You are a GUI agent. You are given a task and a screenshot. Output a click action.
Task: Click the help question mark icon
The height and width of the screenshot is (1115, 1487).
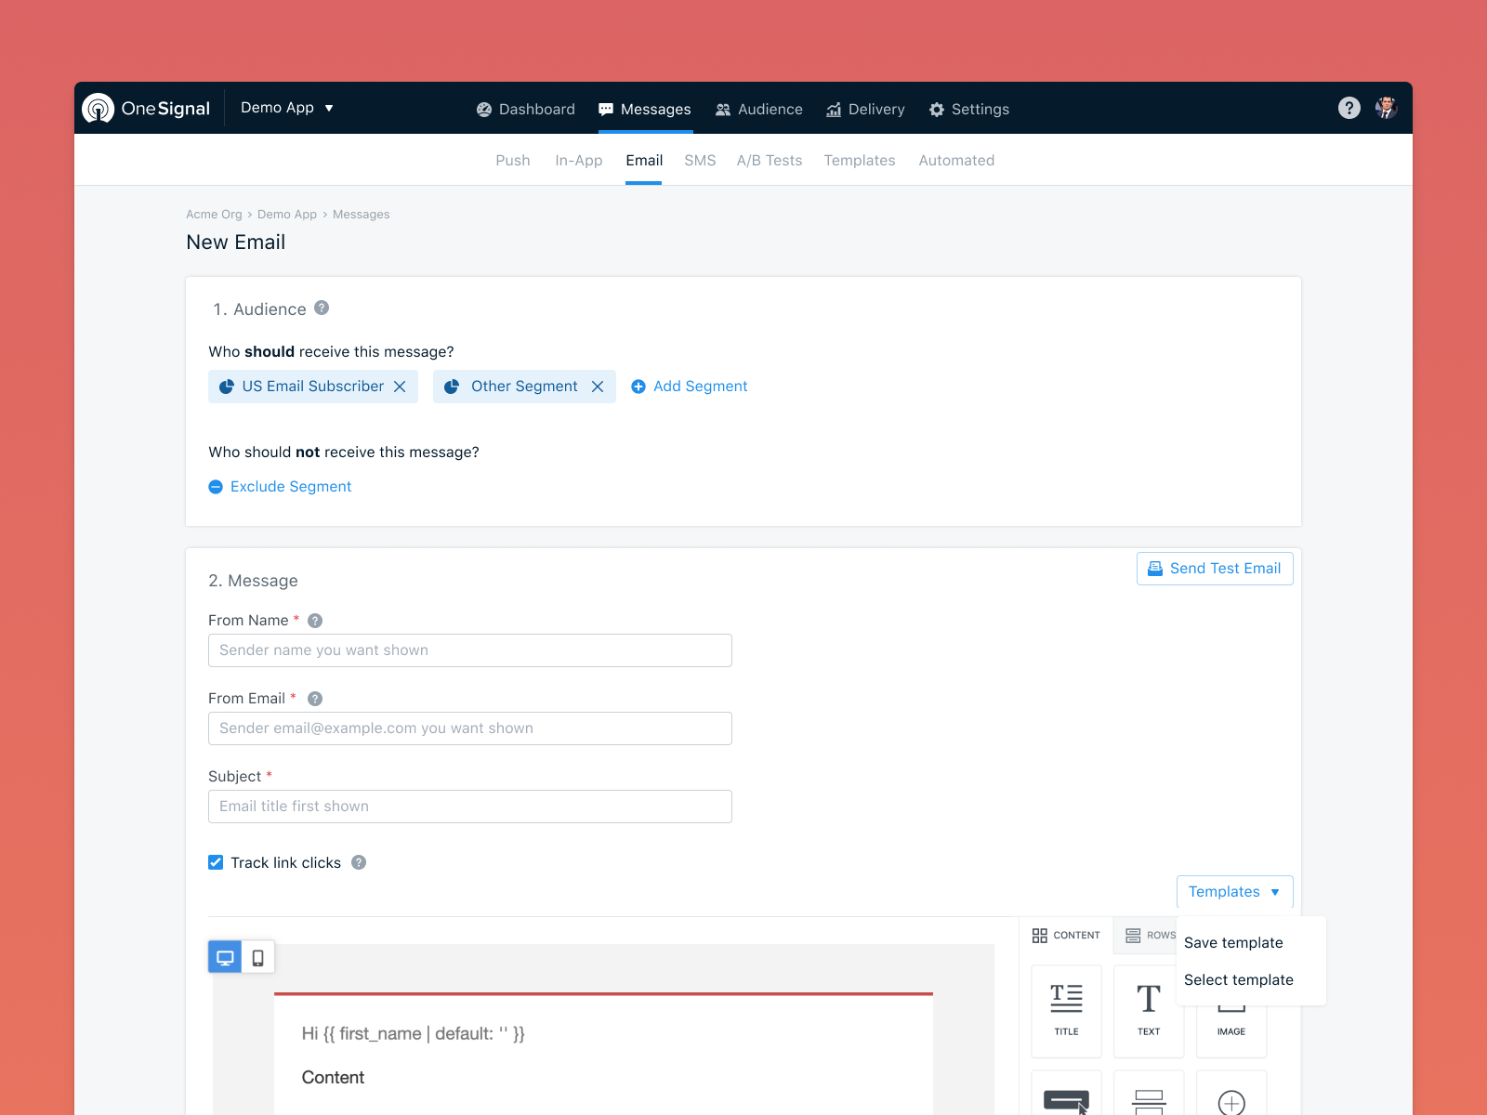[x=1349, y=108]
